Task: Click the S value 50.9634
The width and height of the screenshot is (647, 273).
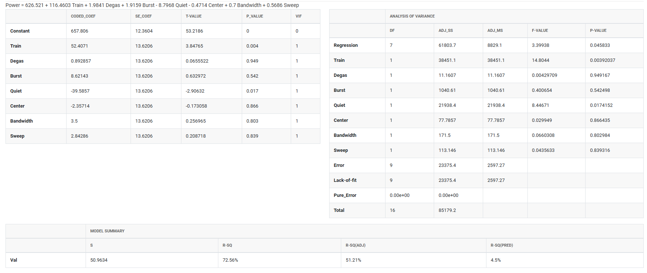Action: (x=99, y=260)
